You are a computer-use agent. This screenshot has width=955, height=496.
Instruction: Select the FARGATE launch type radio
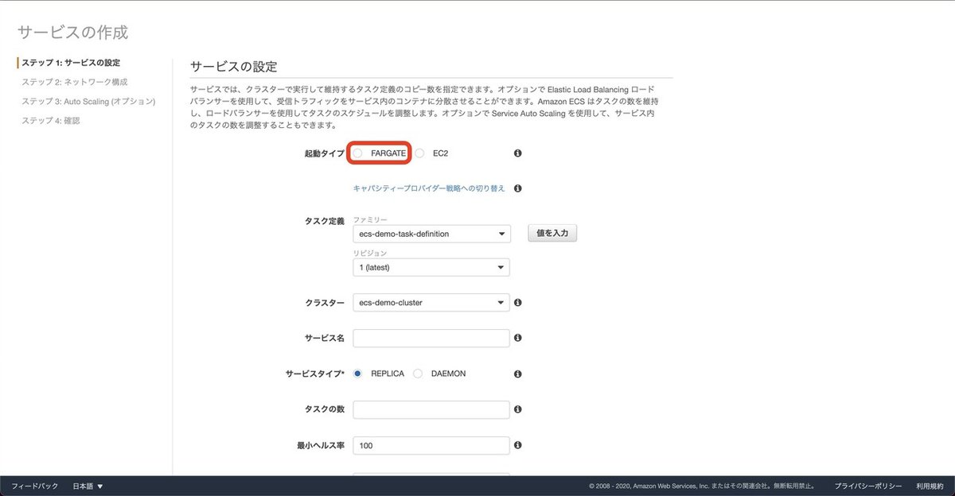tap(358, 153)
